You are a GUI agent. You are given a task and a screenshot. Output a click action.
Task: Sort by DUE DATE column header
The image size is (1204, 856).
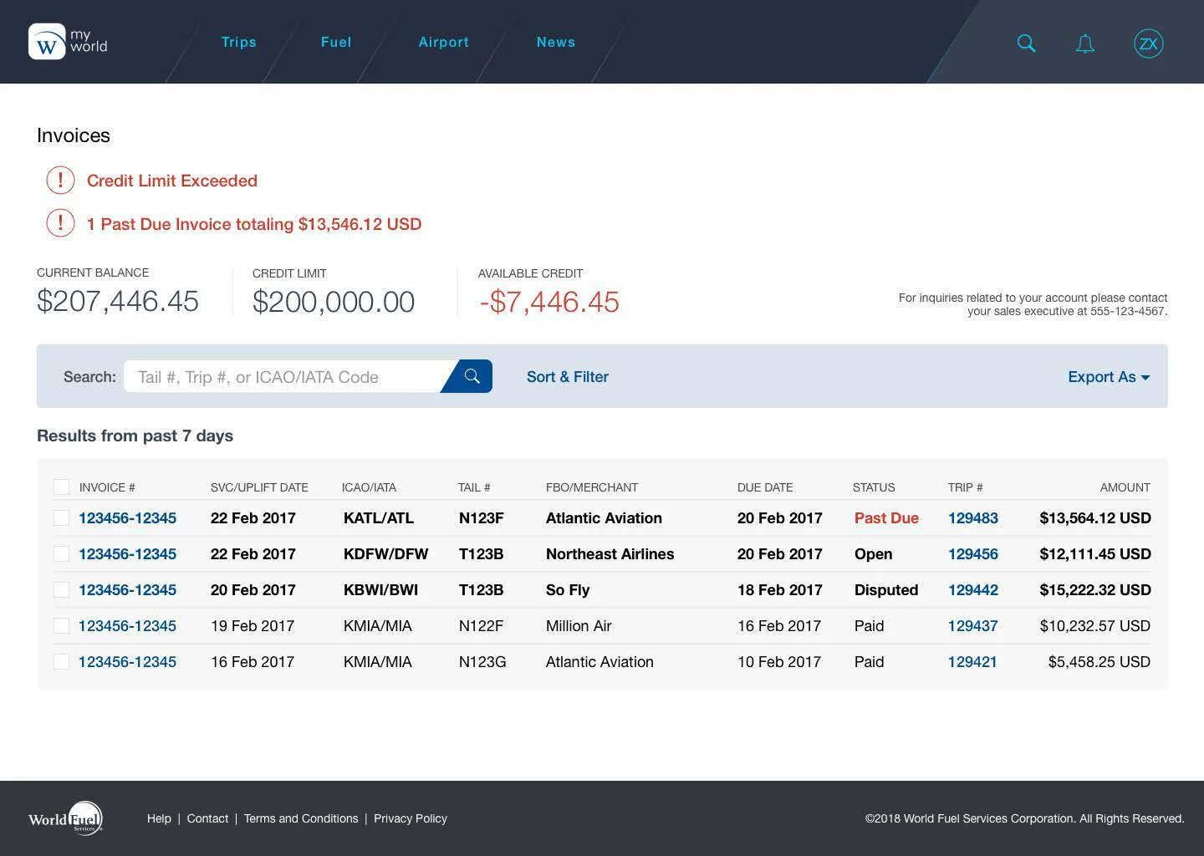pos(765,487)
